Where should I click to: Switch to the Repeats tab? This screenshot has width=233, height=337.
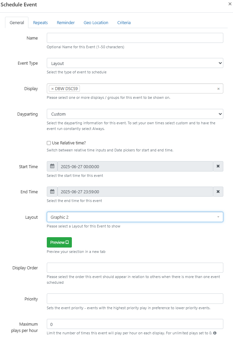click(x=40, y=22)
